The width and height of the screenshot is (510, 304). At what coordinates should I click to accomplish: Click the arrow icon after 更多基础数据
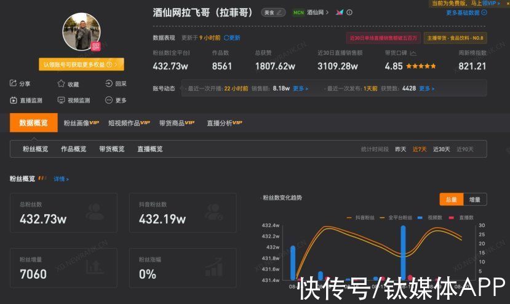click(484, 12)
